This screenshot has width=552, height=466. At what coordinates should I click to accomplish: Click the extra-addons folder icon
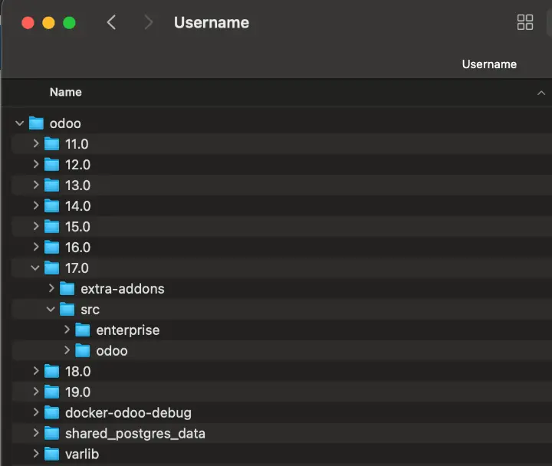pyautogui.click(x=67, y=289)
